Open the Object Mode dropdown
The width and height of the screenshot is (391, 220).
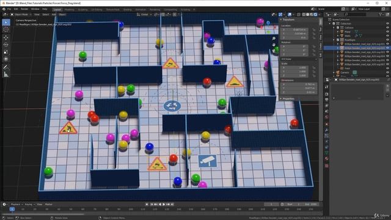coord(21,15)
